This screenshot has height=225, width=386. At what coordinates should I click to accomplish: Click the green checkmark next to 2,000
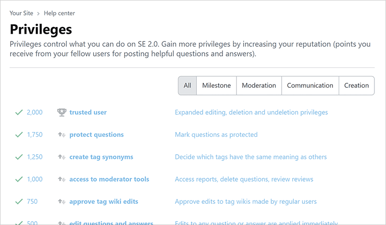pyautogui.click(x=19, y=112)
